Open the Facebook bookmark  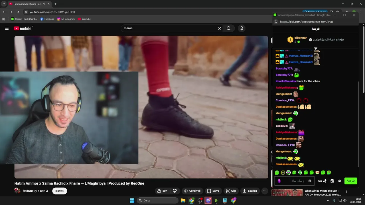coord(47,19)
